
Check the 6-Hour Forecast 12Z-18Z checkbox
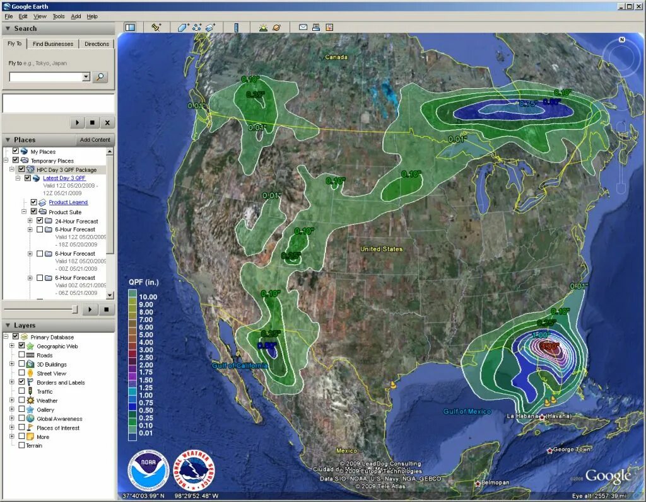click(40, 229)
